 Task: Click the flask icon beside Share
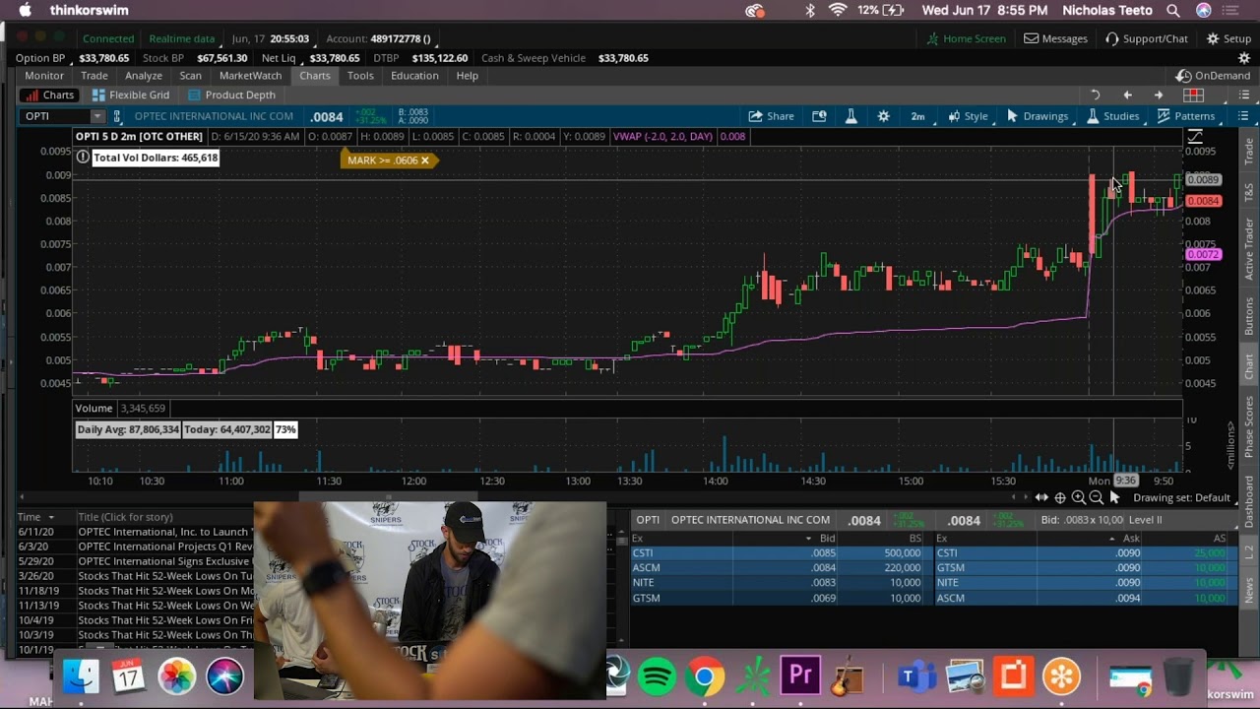tap(851, 116)
